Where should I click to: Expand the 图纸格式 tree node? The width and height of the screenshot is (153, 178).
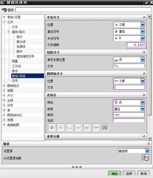tap(4, 86)
